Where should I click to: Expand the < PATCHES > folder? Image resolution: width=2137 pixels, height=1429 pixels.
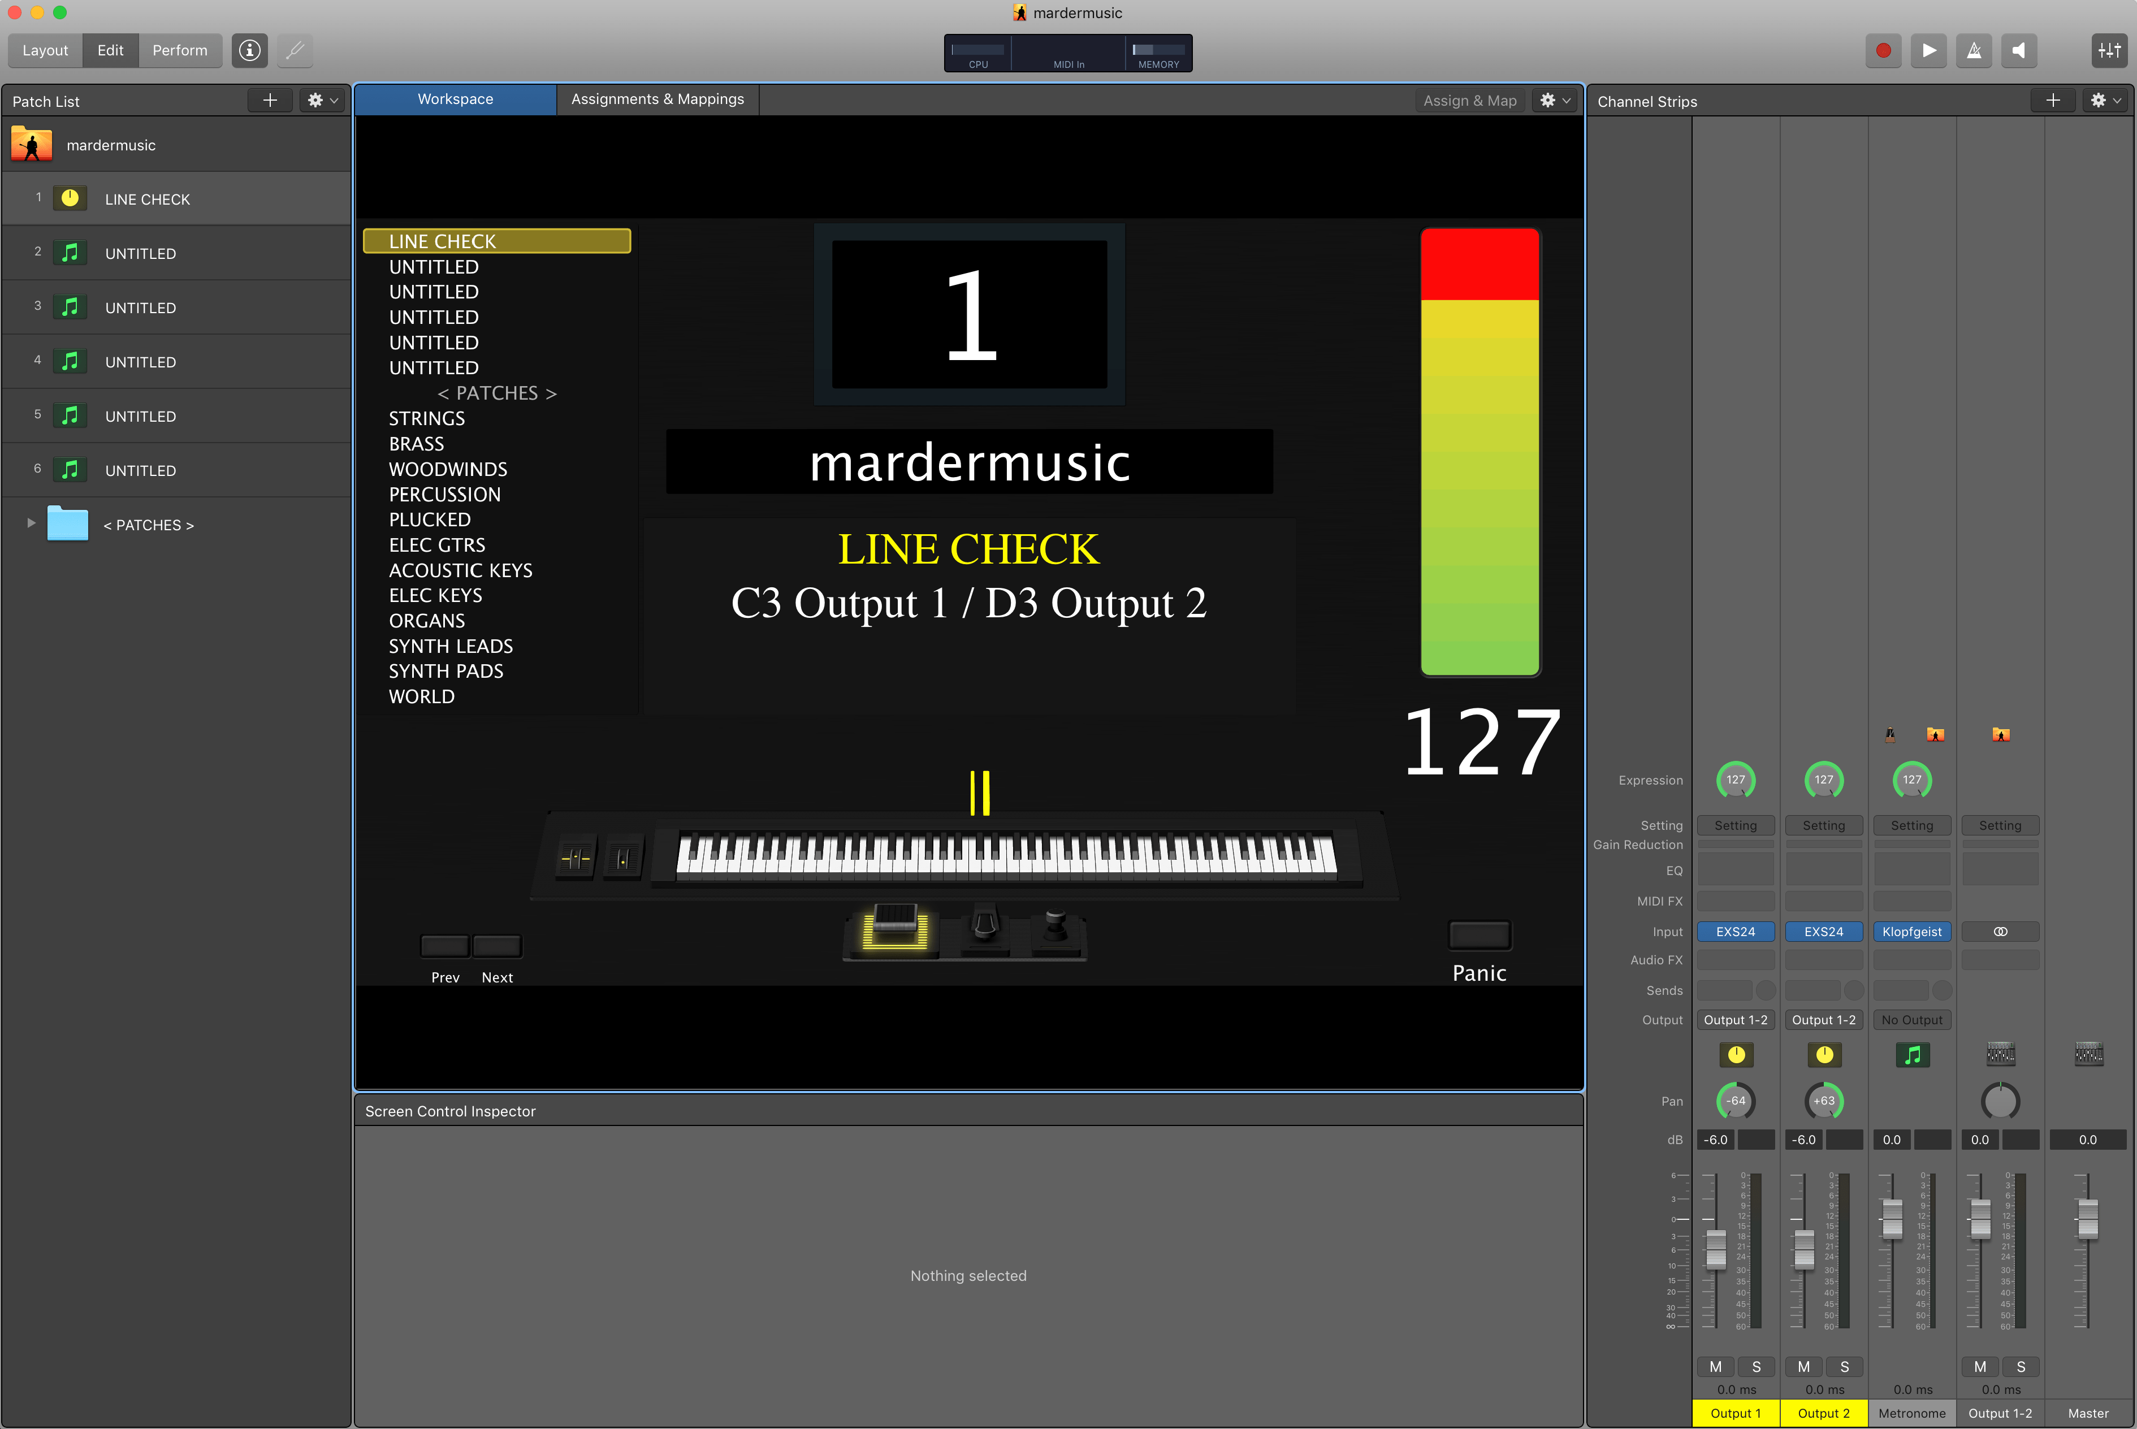pyautogui.click(x=31, y=523)
